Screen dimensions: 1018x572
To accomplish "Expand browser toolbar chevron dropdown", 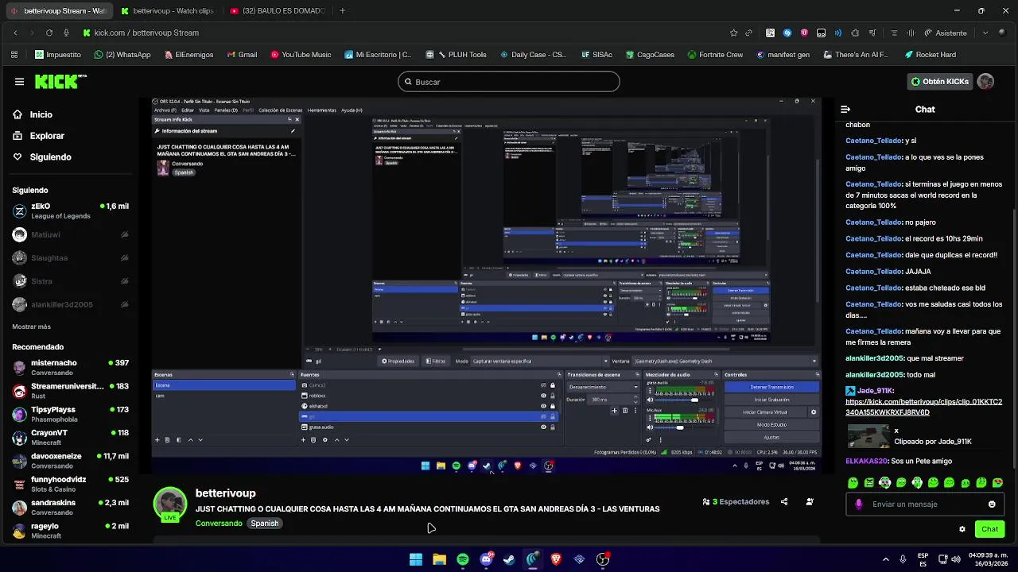I will point(985,33).
